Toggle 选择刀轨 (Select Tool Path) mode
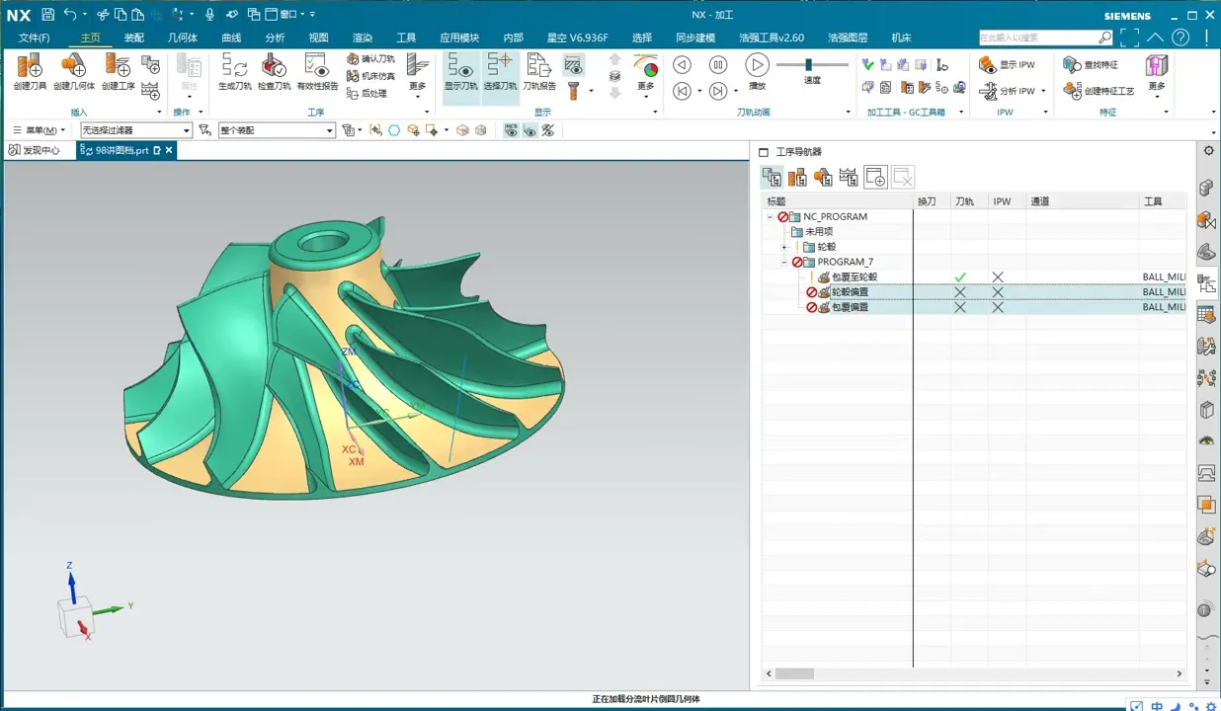The image size is (1221, 711). click(x=500, y=67)
